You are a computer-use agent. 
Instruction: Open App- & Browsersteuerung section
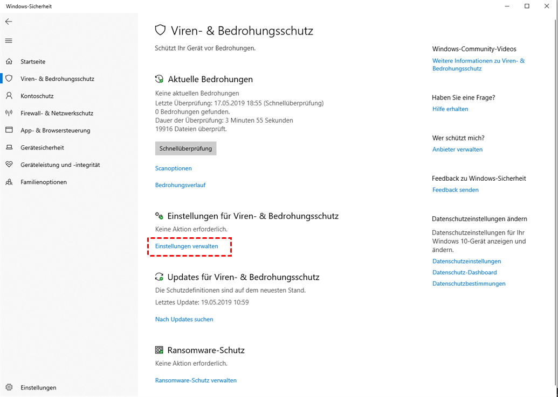[x=55, y=130]
